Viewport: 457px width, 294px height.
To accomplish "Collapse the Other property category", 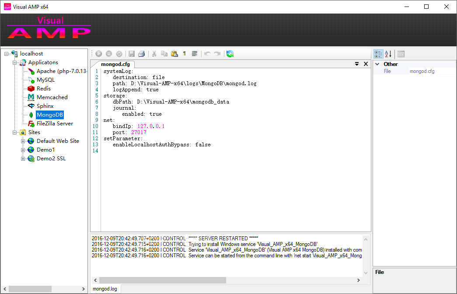I will pos(377,64).
